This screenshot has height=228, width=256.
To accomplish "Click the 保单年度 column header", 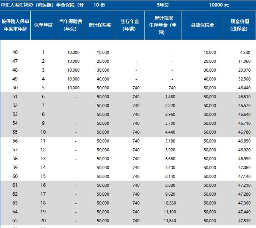I will (x=43, y=25).
